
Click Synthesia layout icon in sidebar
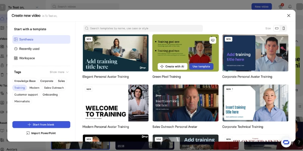[x=16, y=39]
